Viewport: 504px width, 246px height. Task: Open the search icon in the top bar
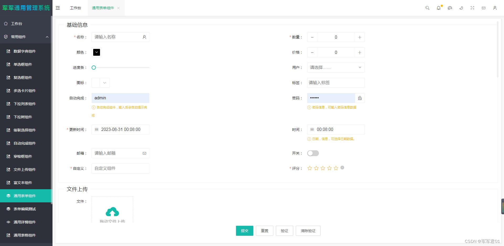click(x=427, y=8)
